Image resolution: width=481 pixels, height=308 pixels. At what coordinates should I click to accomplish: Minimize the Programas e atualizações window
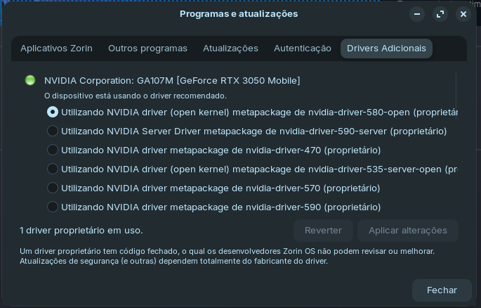417,14
